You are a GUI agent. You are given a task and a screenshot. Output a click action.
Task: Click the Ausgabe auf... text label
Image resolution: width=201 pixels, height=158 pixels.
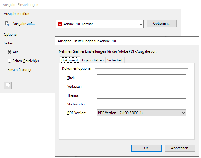[23, 24]
